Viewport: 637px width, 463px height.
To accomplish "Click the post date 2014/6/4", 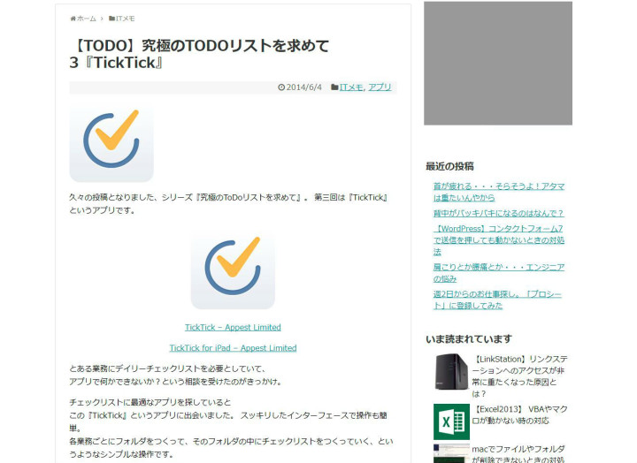I will [303, 87].
